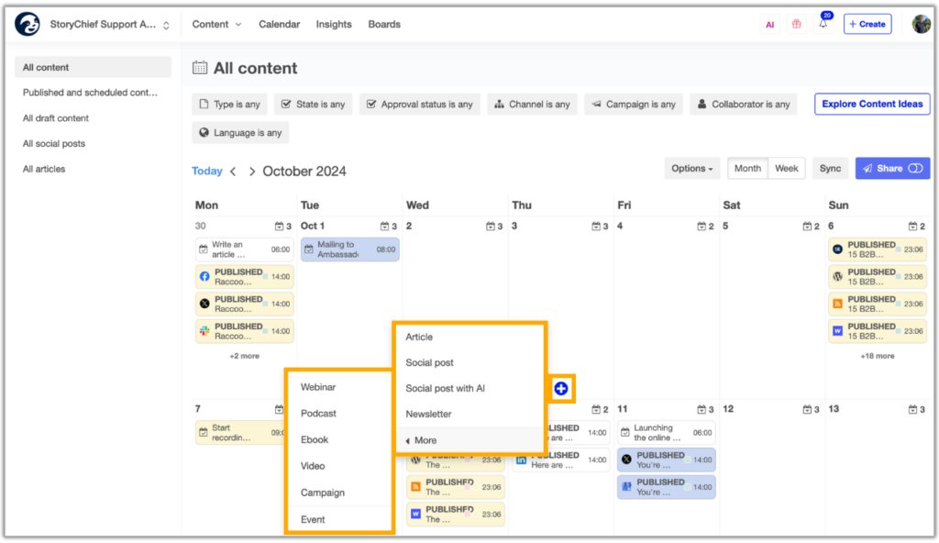This screenshot has width=939, height=543.
Task: Open Write an article task on the 30th
Action: click(244, 249)
